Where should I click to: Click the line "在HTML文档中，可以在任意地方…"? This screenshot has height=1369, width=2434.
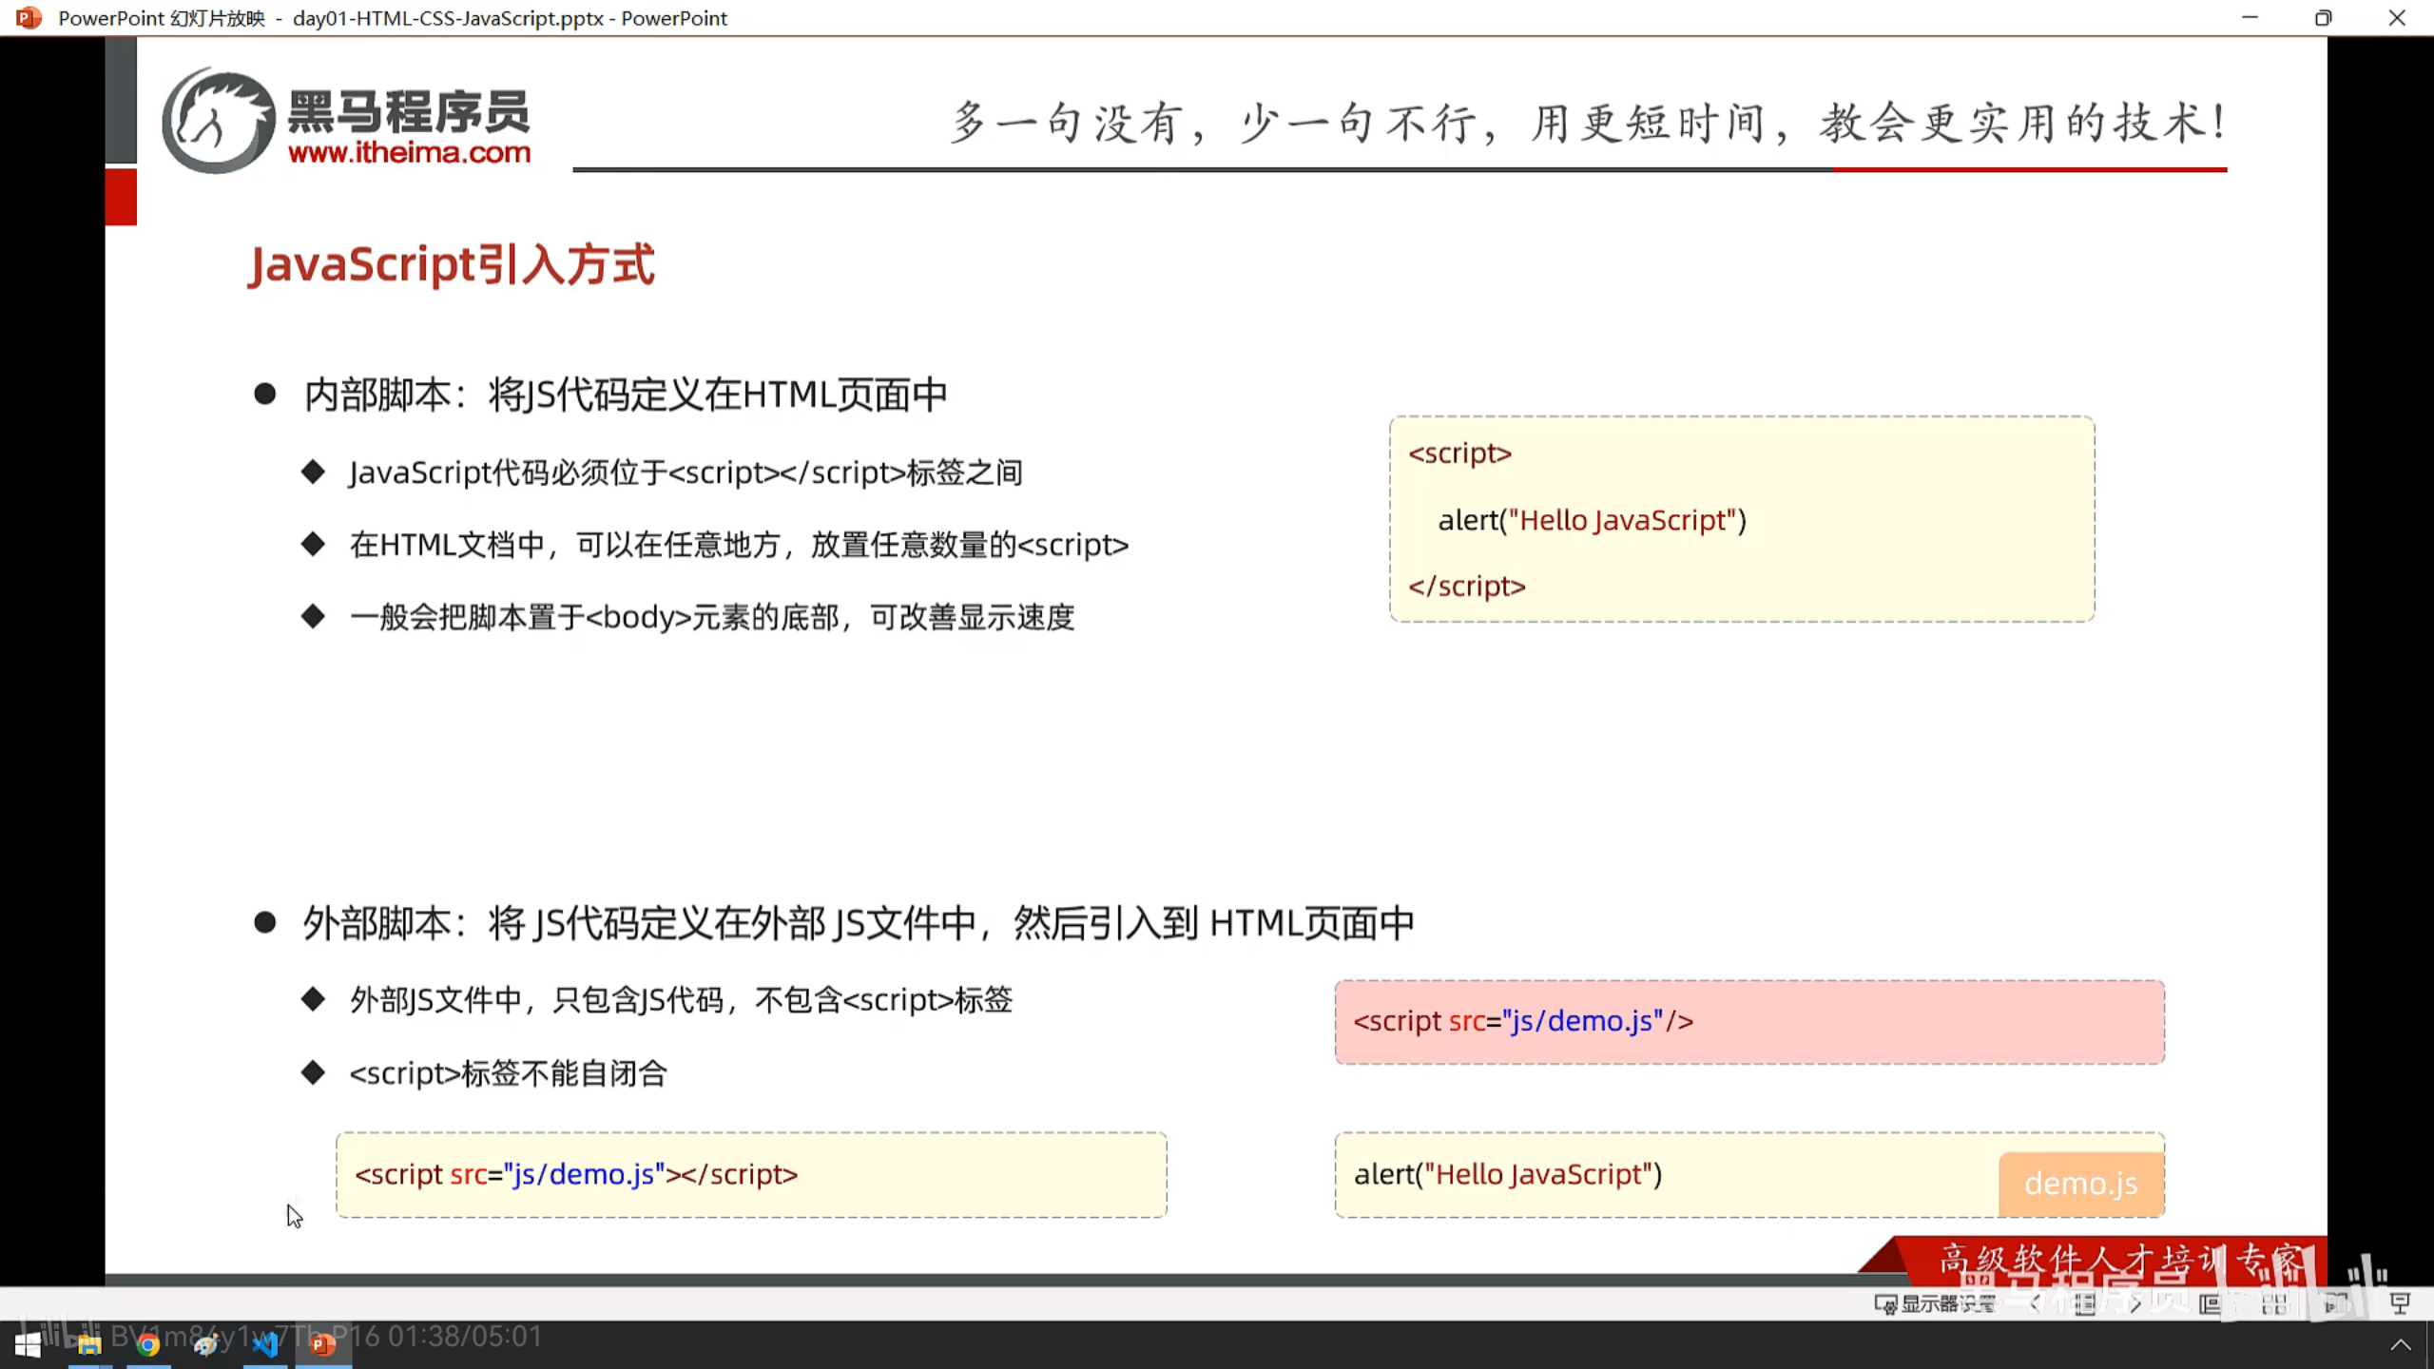(x=739, y=545)
